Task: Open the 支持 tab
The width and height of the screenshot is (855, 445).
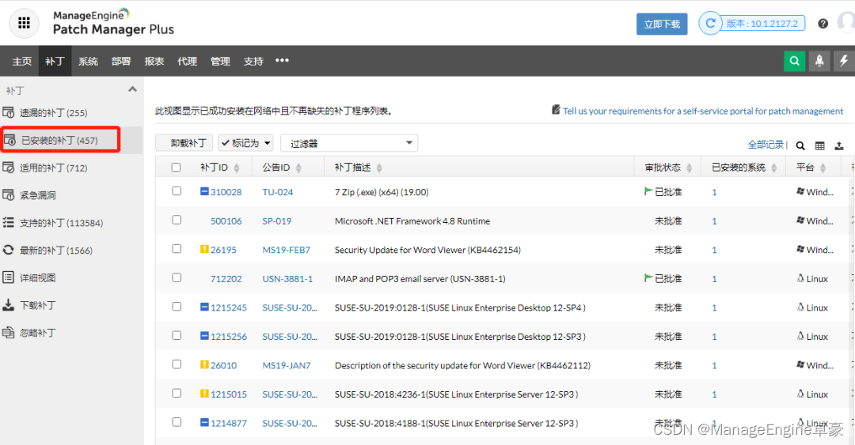Action: coord(253,61)
